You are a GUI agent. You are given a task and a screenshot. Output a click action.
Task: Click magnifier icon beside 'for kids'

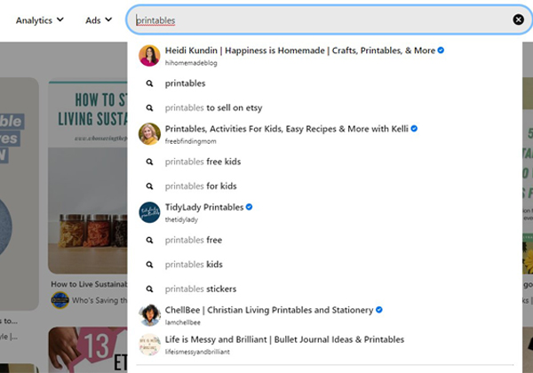[149, 186]
